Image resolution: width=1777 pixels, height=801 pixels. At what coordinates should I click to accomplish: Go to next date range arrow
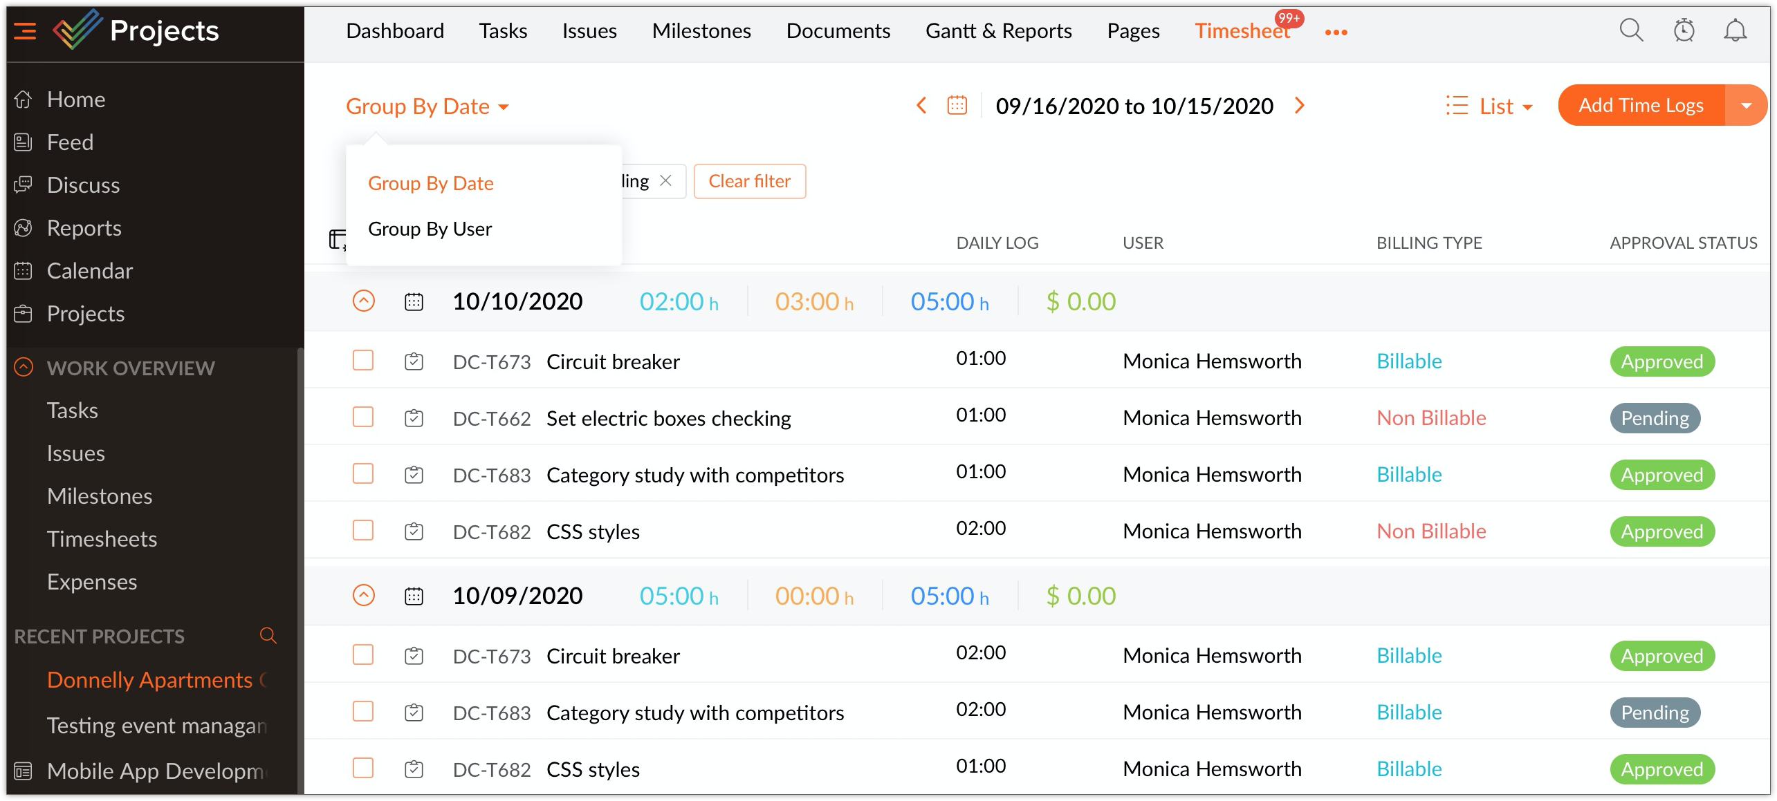(1299, 105)
